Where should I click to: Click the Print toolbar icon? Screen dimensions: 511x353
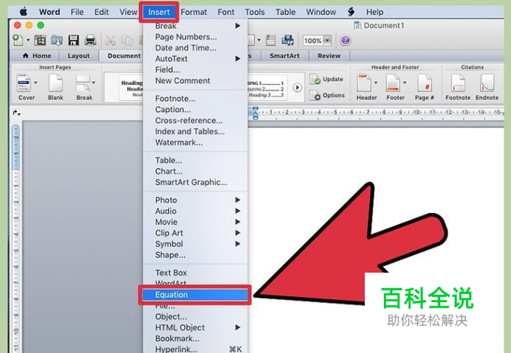pos(90,41)
